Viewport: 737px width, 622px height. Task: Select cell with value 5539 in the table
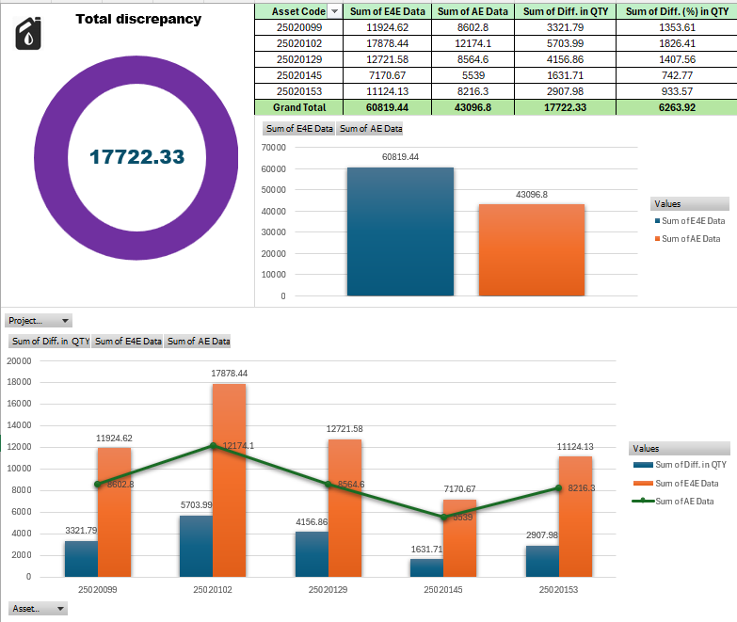tap(473, 75)
